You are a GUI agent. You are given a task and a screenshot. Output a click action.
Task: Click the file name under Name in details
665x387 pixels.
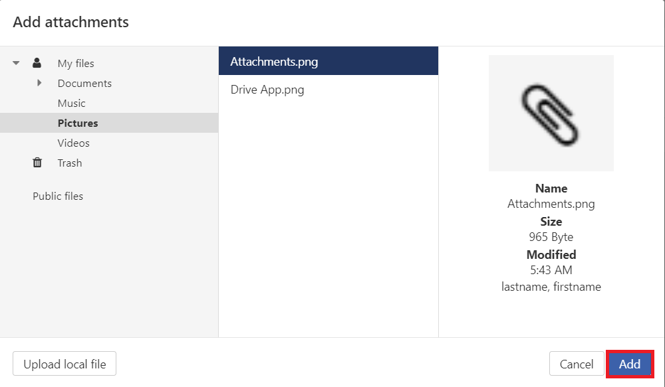point(551,204)
